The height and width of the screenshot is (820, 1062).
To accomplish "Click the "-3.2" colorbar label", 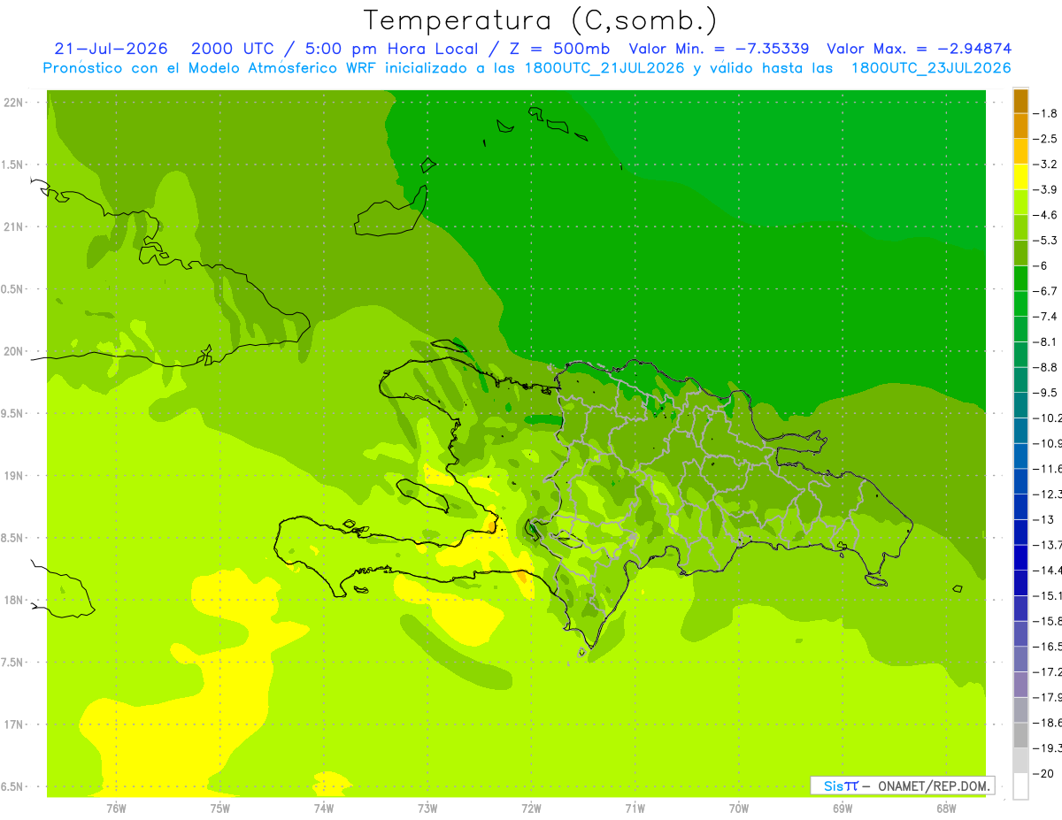I will point(1045,165).
